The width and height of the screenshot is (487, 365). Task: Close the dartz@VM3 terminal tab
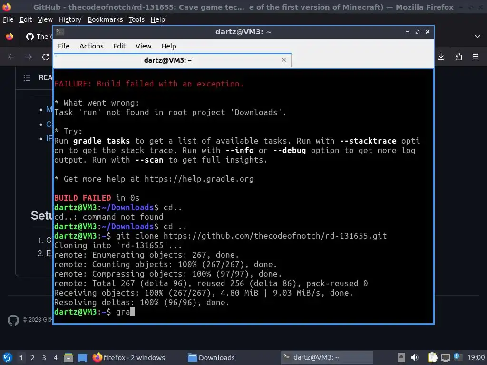point(284,60)
